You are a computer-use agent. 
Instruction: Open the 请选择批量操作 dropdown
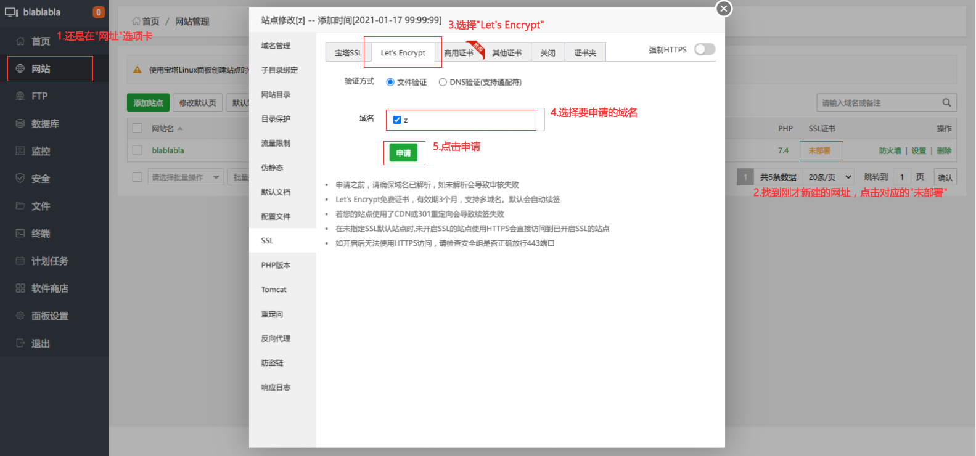(x=186, y=177)
